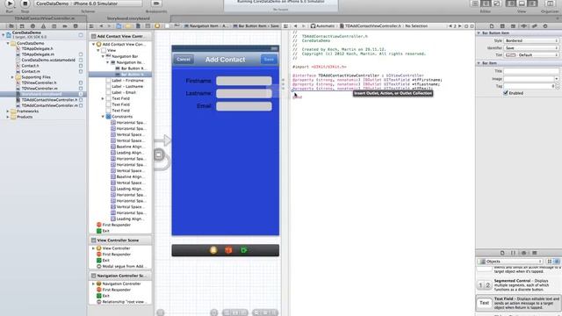This screenshot has width=562, height=316.
Task: Switch to the Standard editor
Action: [x=475, y=4]
